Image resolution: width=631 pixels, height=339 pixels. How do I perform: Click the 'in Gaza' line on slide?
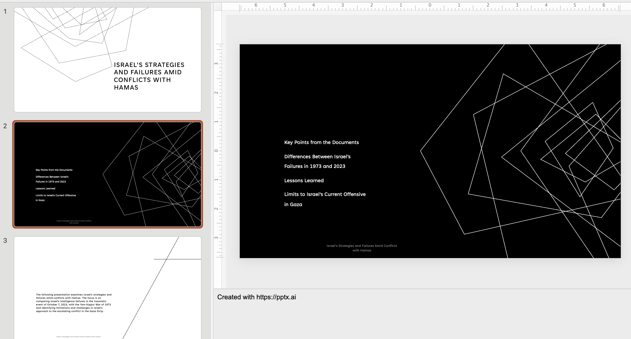click(x=293, y=205)
